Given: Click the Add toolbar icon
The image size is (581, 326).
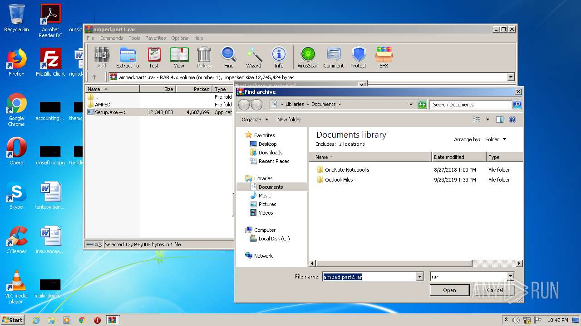Looking at the screenshot, I should (102, 58).
